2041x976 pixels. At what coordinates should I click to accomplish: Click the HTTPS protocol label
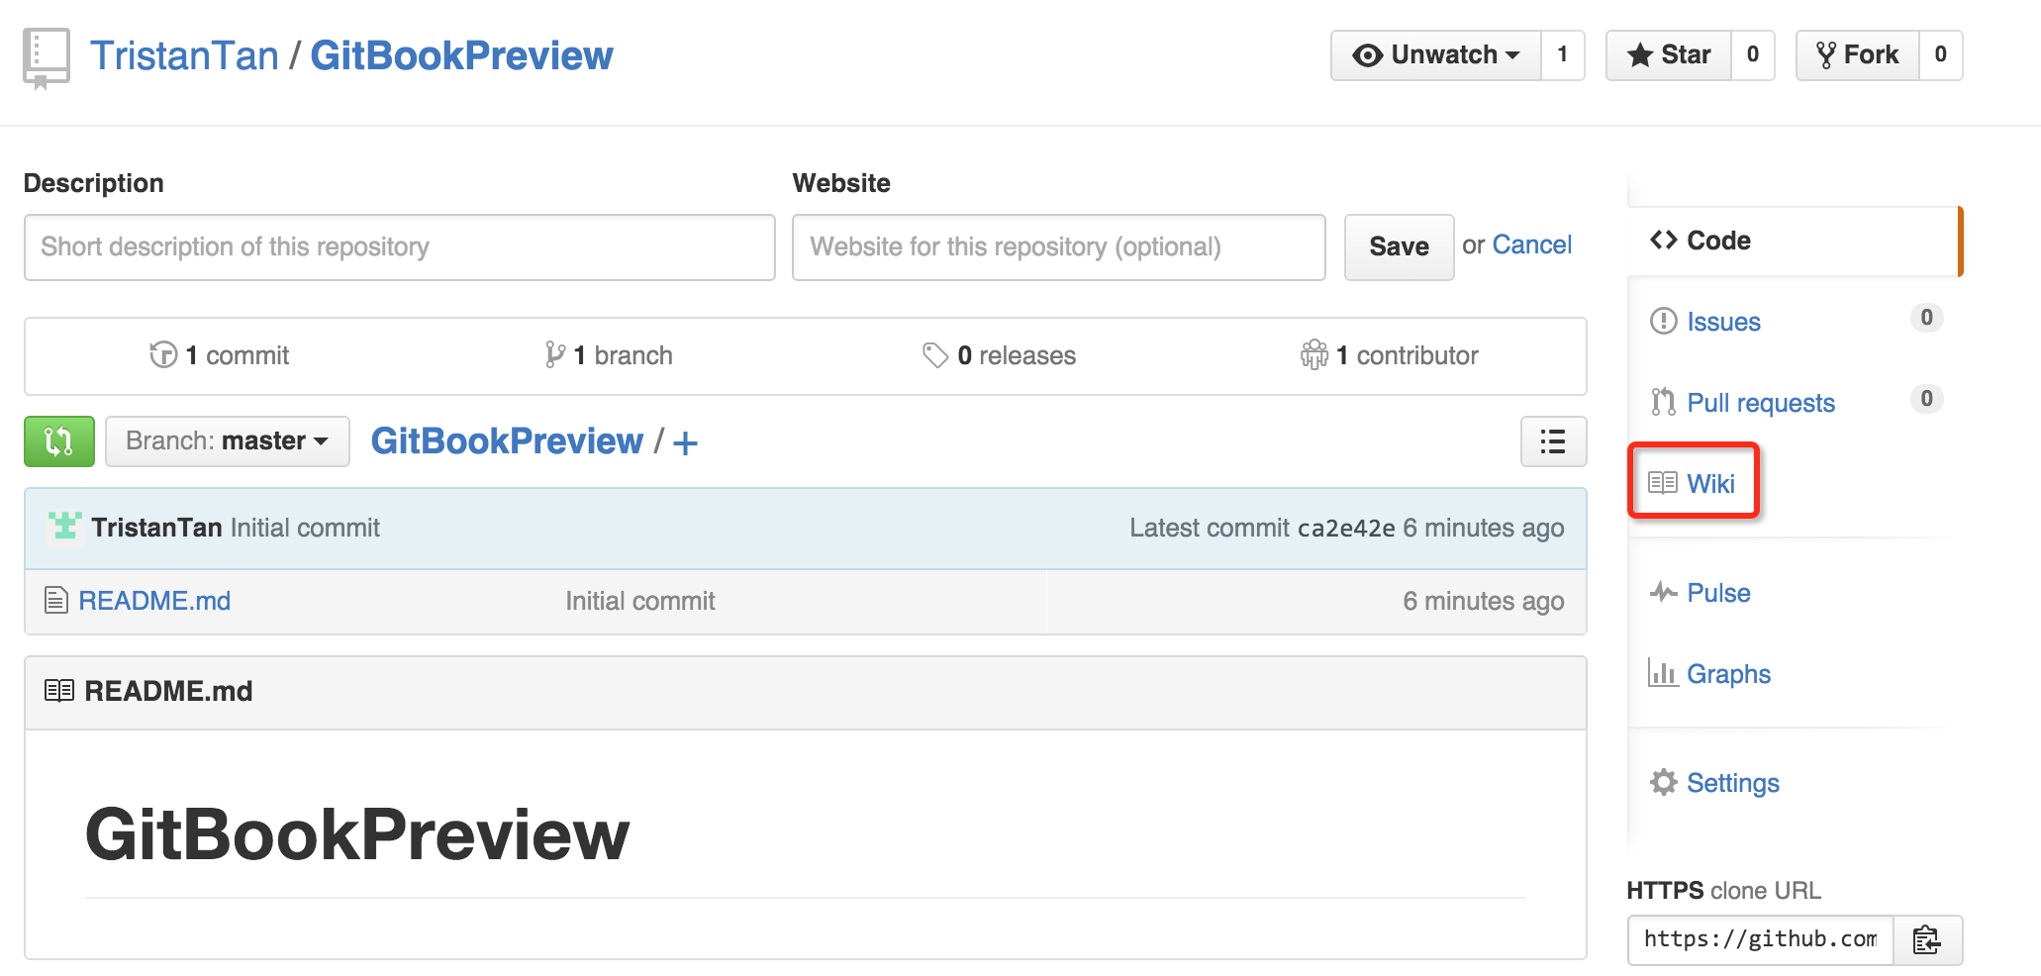(x=1665, y=890)
